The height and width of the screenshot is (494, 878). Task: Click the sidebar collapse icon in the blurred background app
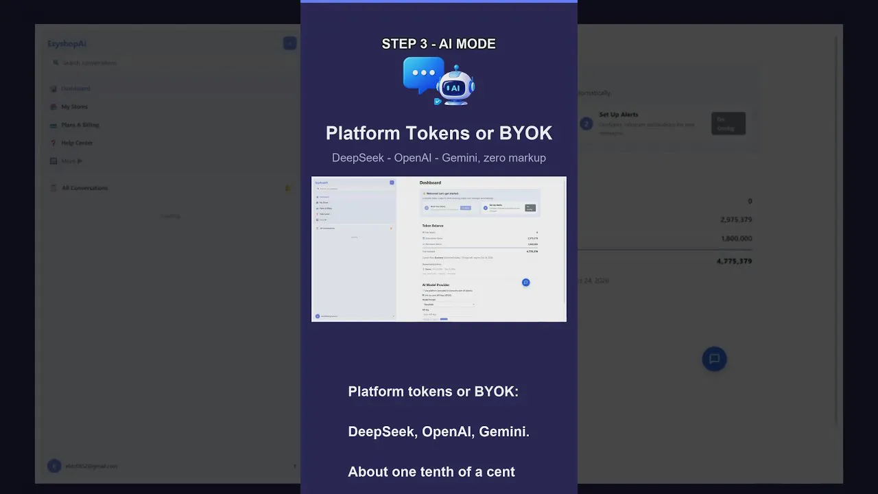(x=289, y=43)
